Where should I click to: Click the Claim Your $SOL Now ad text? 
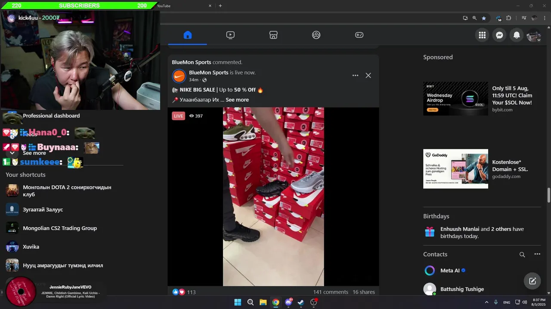512,95
